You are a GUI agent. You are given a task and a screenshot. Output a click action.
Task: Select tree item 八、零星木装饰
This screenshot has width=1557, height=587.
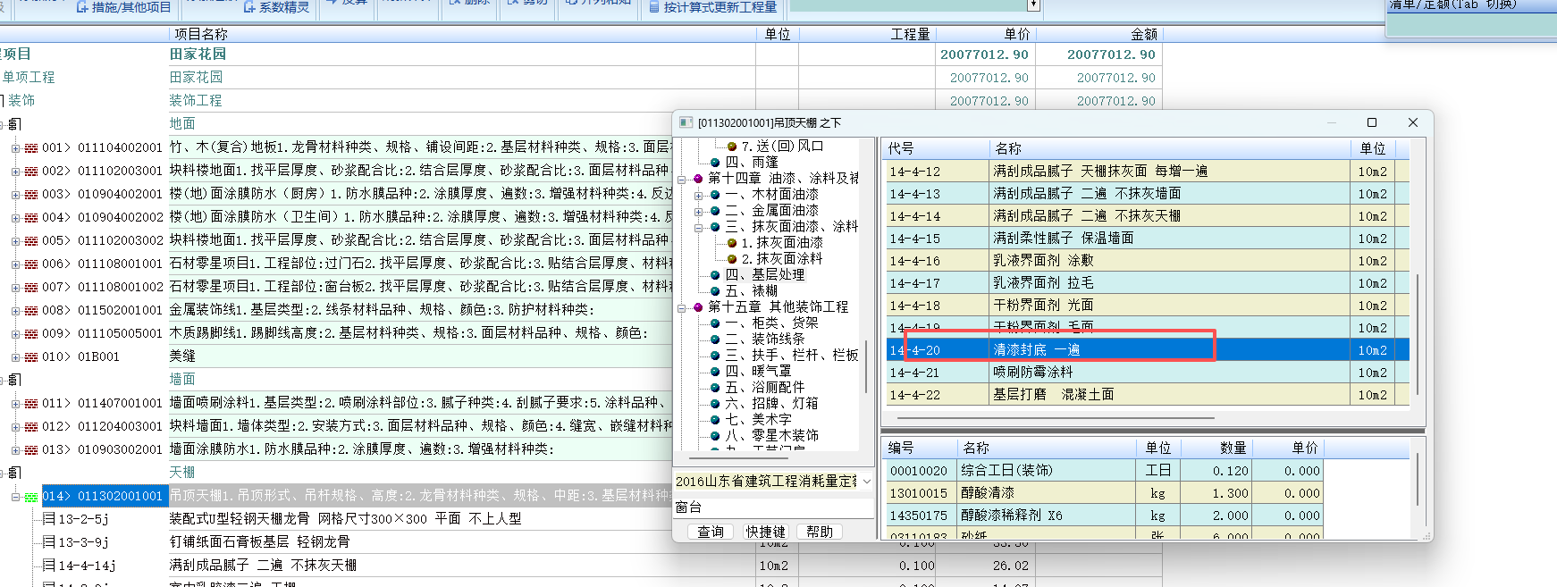point(771,436)
